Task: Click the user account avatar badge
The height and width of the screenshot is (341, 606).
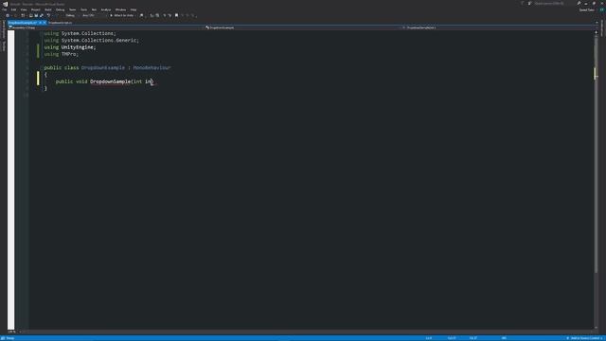Action: click(x=602, y=9)
